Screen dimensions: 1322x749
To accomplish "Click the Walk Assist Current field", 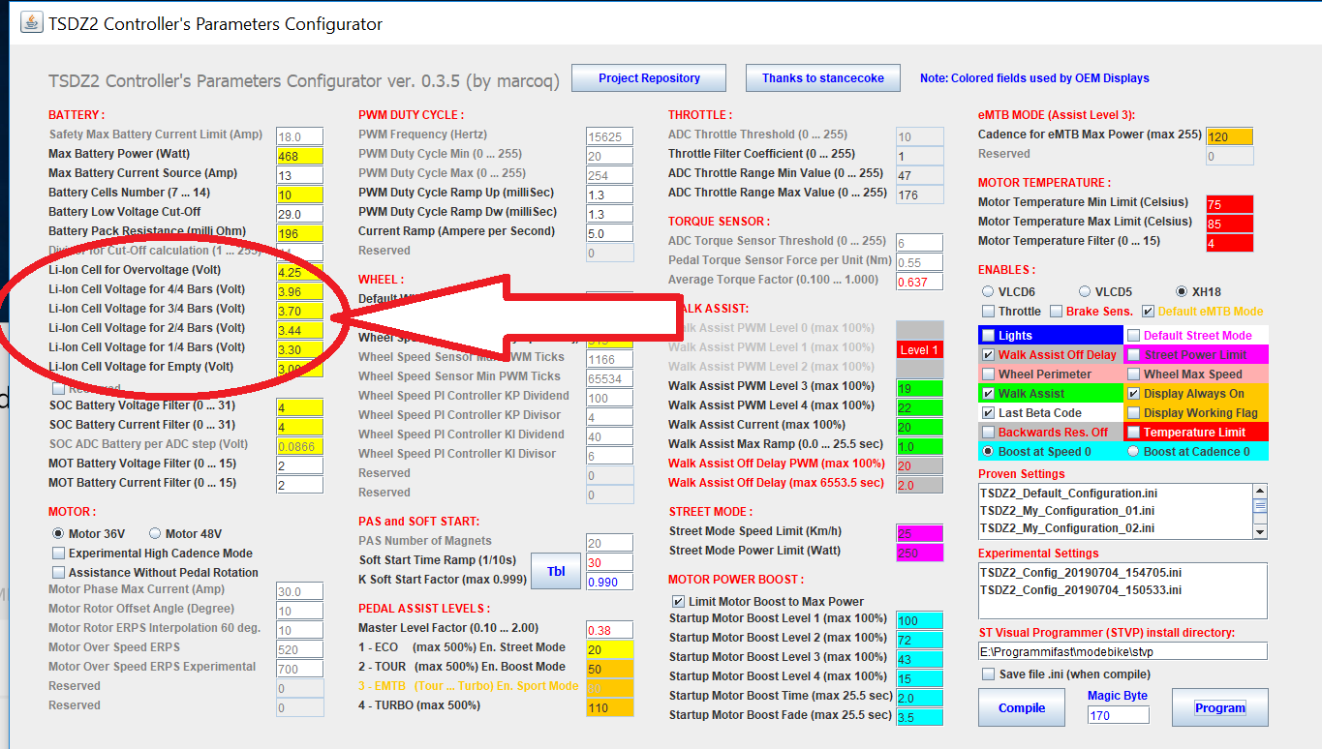I will 919,427.
